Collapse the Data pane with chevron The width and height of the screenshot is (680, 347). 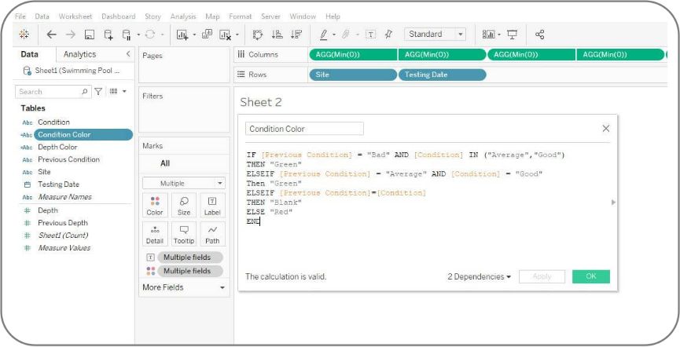click(128, 53)
